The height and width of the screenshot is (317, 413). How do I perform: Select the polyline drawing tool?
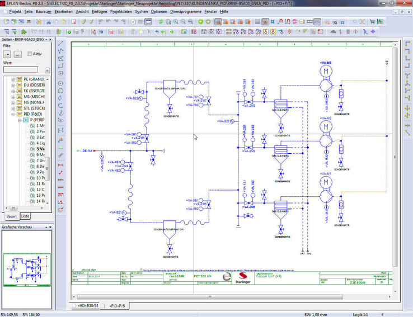tap(61, 51)
